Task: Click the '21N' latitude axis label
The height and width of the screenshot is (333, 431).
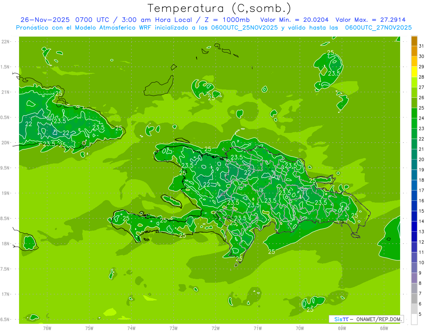Action: point(6,92)
